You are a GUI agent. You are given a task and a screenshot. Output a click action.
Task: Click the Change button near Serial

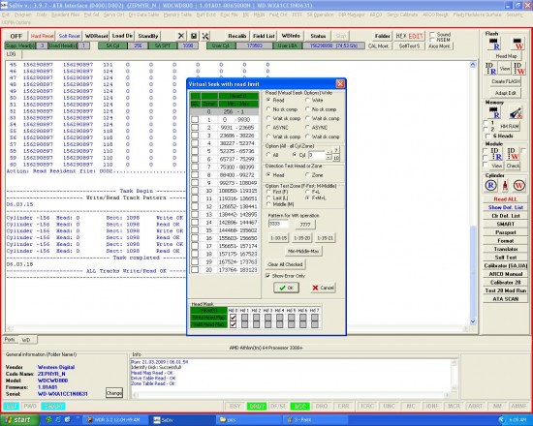114,393
